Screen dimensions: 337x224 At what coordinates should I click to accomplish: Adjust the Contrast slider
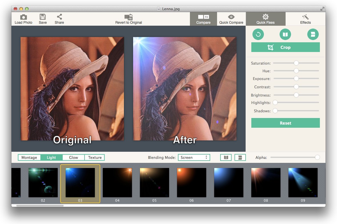296,87
